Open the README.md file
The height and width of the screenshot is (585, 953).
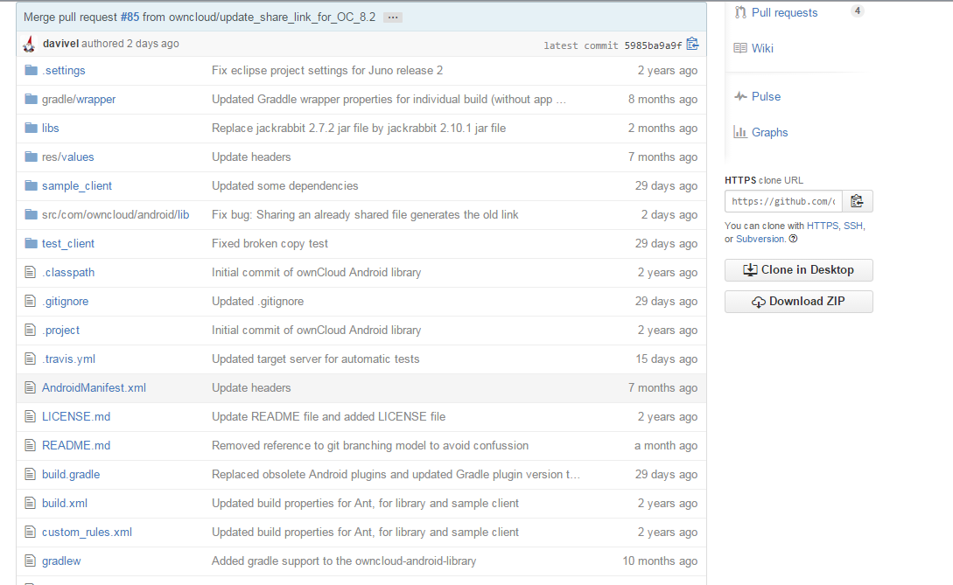[x=76, y=446]
